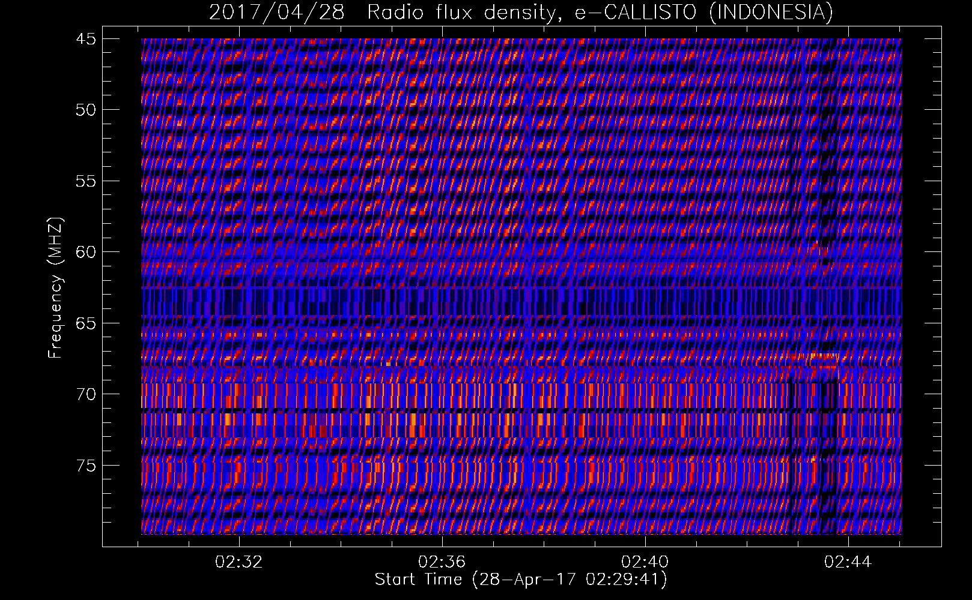Click the 02:40 time tick label
The height and width of the screenshot is (600, 972).
(645, 562)
